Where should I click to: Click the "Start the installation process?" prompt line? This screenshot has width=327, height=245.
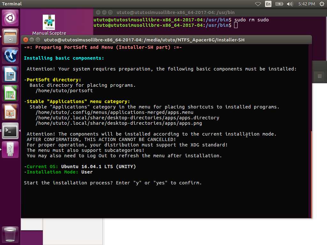[x=113, y=183]
